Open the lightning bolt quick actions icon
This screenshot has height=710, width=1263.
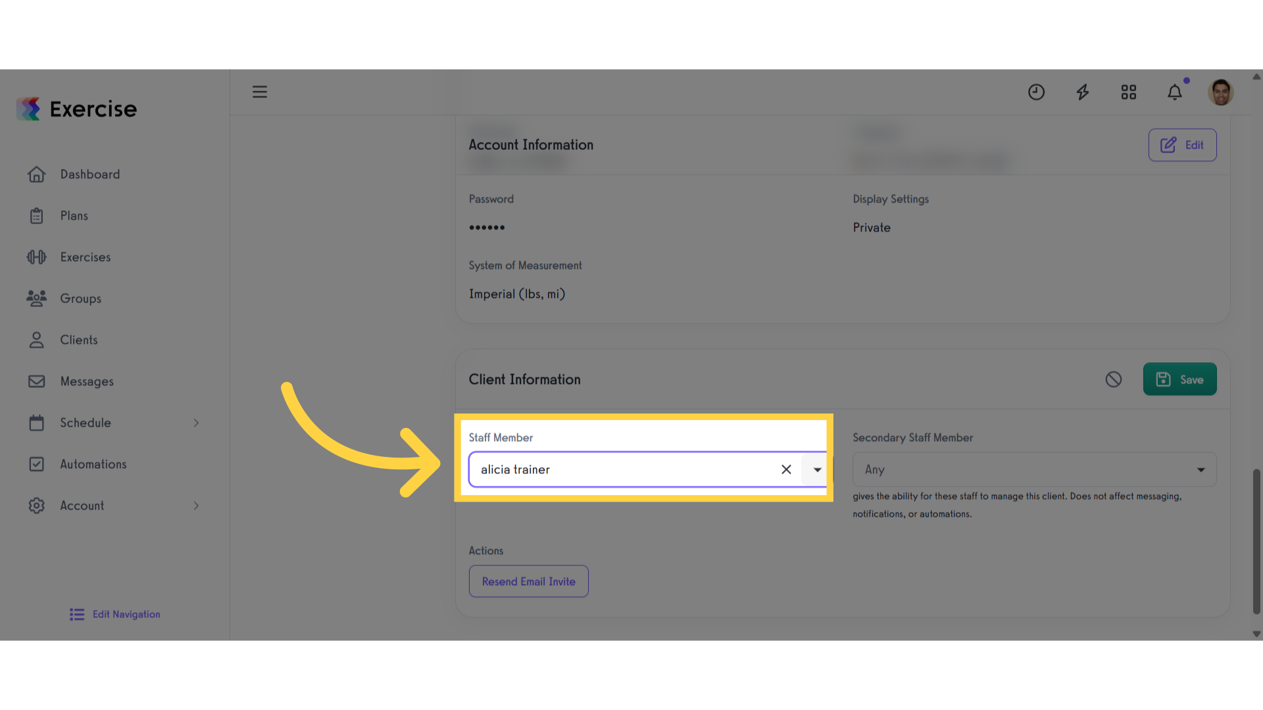1083,92
